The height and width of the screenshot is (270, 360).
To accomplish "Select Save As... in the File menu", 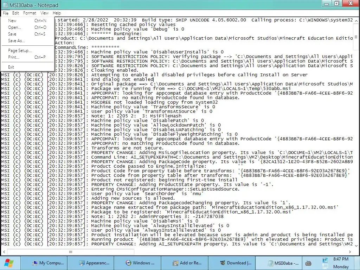I will pyautogui.click(x=27, y=41).
